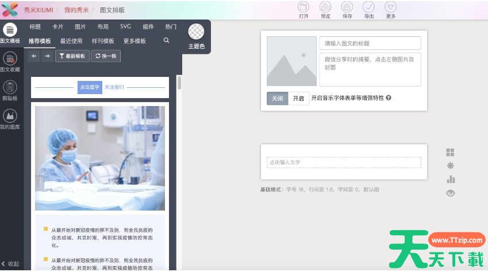This screenshot has width=488, height=272.
Task: Switch to 推荐模板 tab
Action: 40,41
